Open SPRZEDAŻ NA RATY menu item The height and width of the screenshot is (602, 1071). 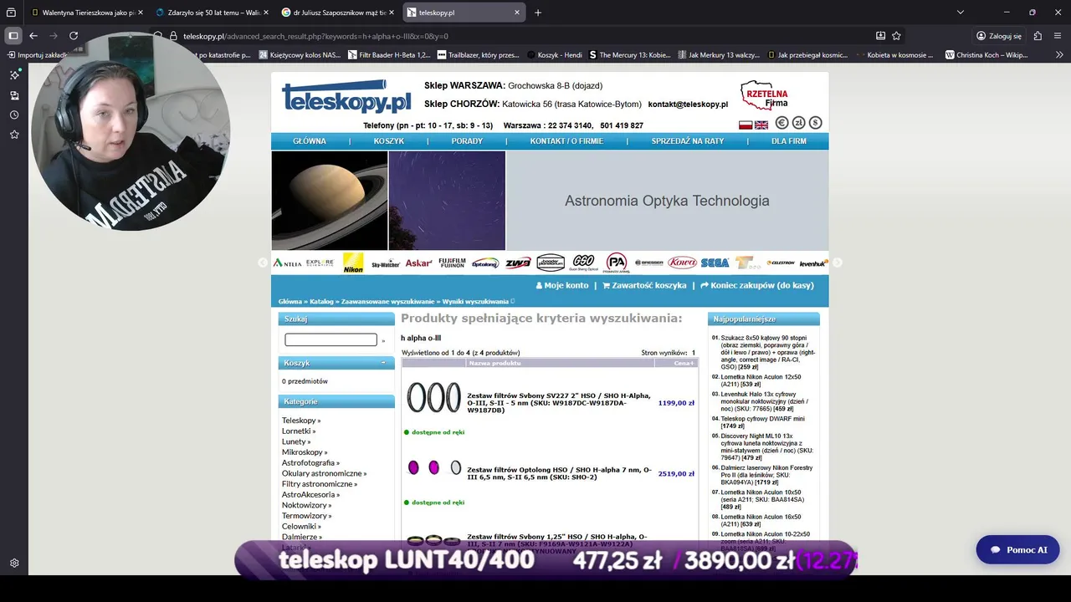pyautogui.click(x=688, y=141)
